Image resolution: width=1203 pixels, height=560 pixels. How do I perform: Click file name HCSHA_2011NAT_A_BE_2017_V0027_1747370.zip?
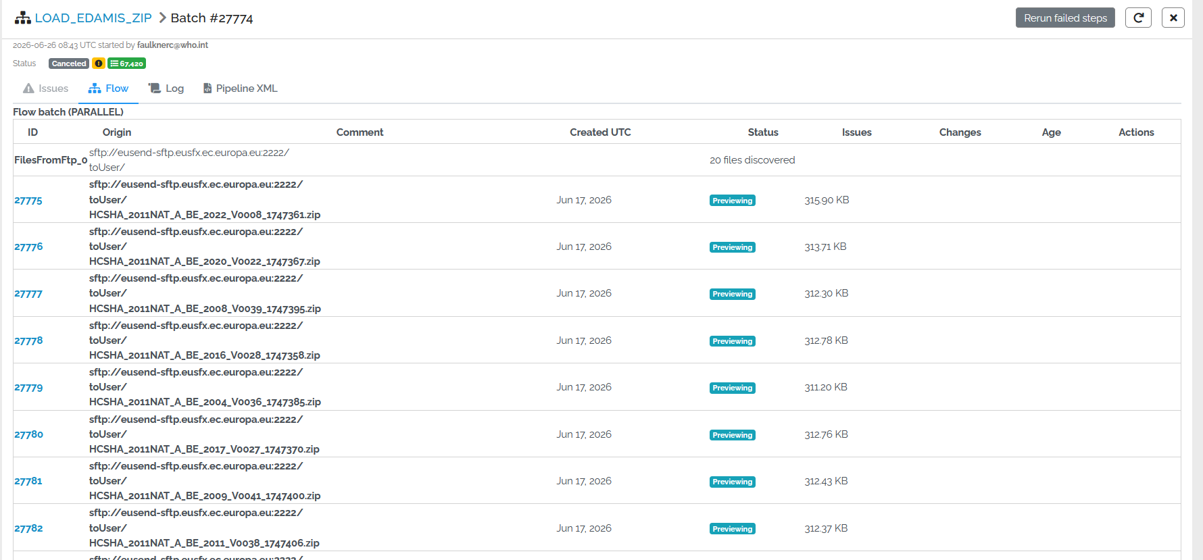[204, 449]
